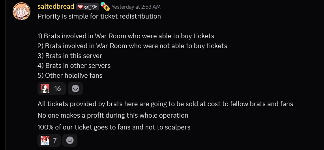324x150 pixels.
Task: Click the red-haired emoji in 7 reaction
Action: click(x=45, y=141)
